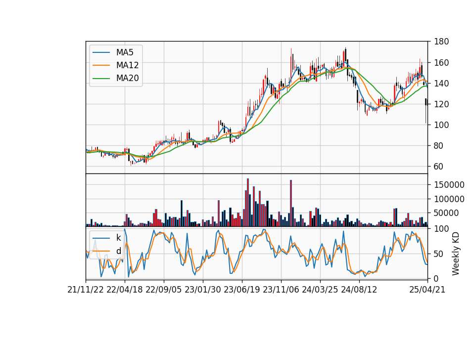The width and height of the screenshot is (475, 341).
Task: Click the k legend label in KD panel
Action: coord(118,238)
